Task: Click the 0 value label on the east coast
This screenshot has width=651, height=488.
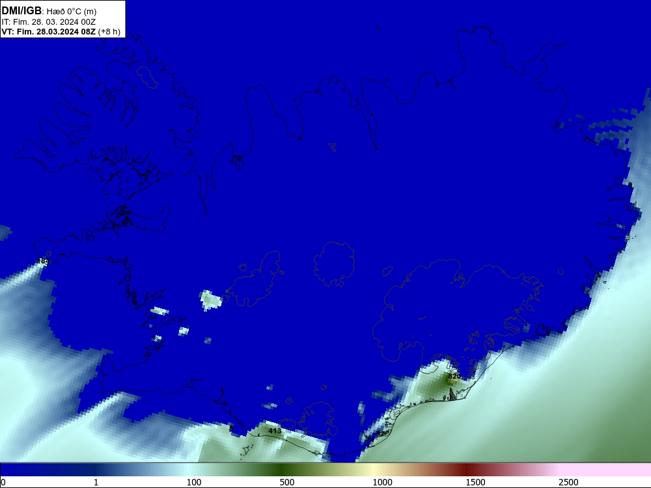Action: 630,185
